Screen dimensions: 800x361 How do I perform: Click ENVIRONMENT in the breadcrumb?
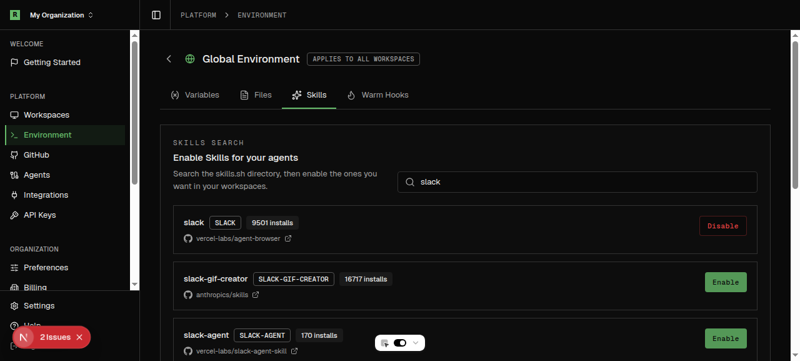[x=262, y=15]
